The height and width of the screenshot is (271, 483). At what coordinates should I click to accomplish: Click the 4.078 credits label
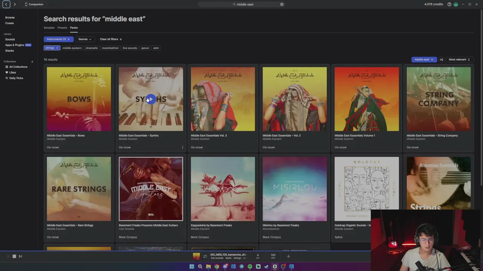pyautogui.click(x=434, y=4)
